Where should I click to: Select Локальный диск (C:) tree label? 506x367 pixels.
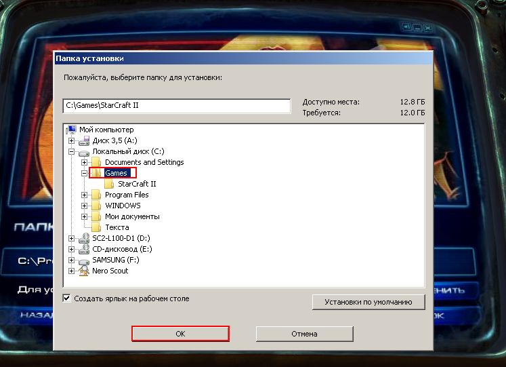coord(128,151)
